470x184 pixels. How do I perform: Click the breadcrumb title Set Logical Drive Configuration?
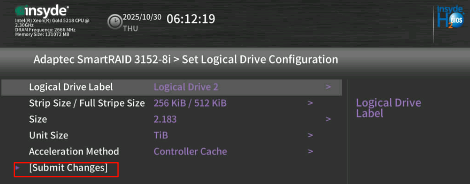coord(260,60)
